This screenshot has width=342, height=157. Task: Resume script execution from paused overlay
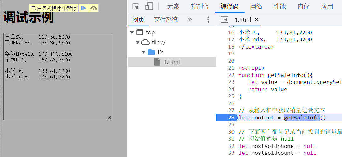[x=84, y=8]
